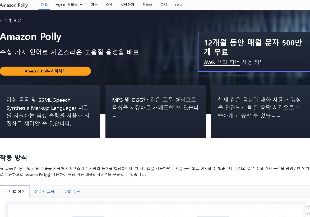310x217 pixels.
Task: Click the 실제 같은 음성과 대화 feature card
Action: pos(261,111)
